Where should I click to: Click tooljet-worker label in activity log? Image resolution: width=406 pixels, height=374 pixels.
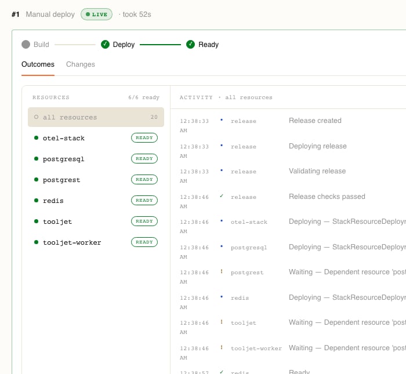256,348
